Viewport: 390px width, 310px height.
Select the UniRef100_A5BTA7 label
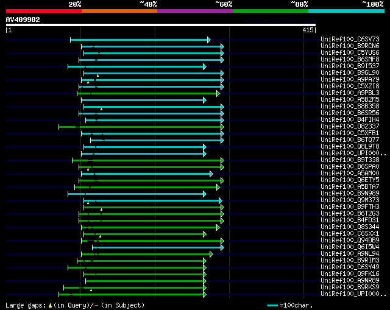tap(350, 187)
